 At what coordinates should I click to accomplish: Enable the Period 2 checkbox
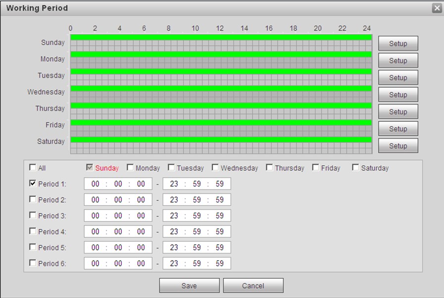pyautogui.click(x=33, y=199)
